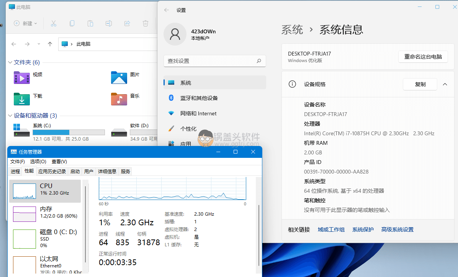Screen dimensions: 458x277
Task: Click the 设备规格 info icon
Action: tap(292, 84)
